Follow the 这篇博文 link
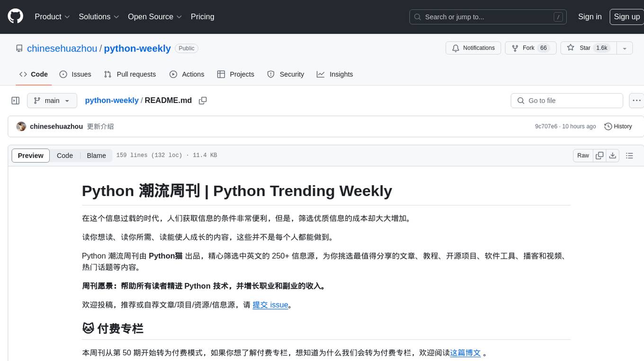 pos(465,352)
